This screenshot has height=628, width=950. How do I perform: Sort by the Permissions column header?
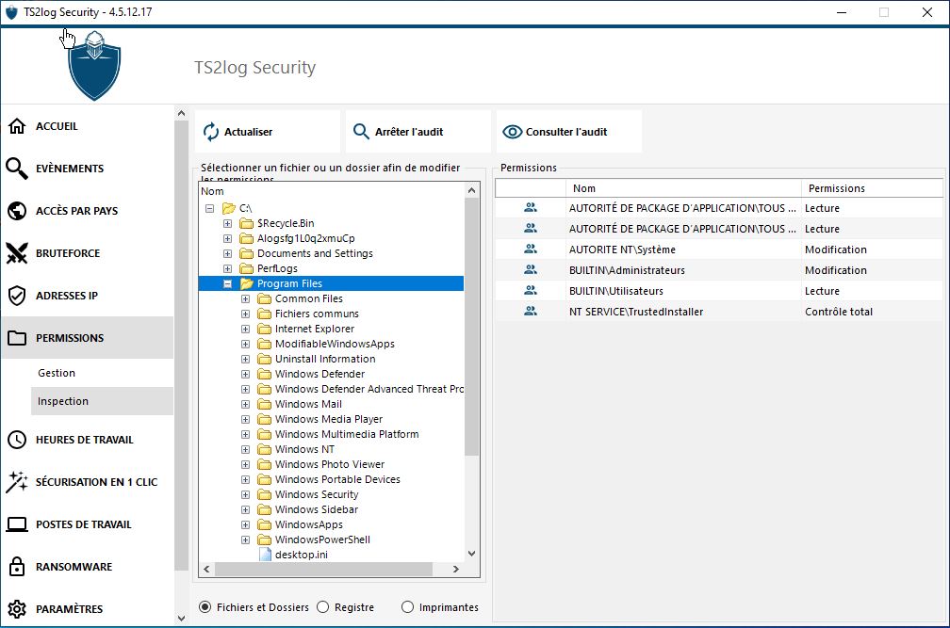coord(872,188)
